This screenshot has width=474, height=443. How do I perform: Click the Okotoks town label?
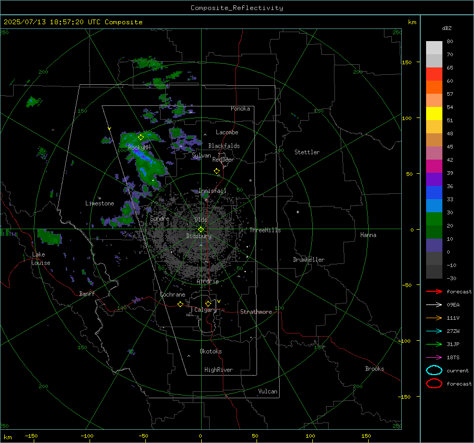[x=211, y=351]
